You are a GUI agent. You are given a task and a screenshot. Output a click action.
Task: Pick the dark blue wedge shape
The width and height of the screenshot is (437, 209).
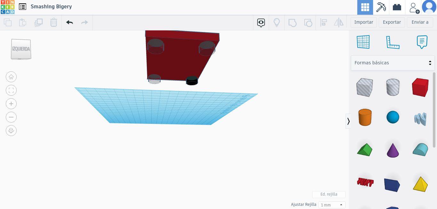(x=393, y=185)
